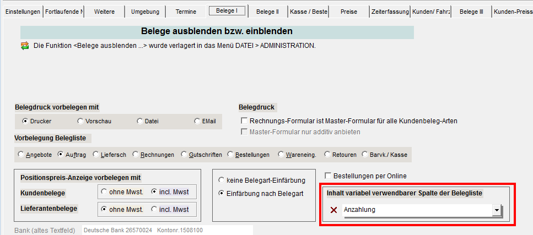Switch to the Preise tab
Viewport: 533px width, 235px height.
(349, 12)
